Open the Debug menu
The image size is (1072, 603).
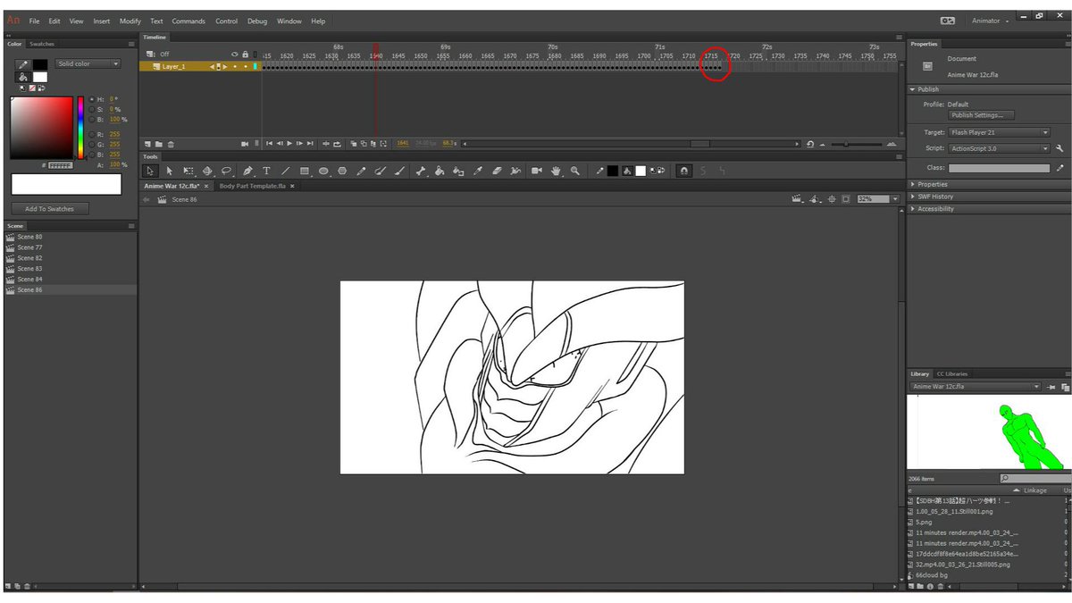(x=257, y=21)
